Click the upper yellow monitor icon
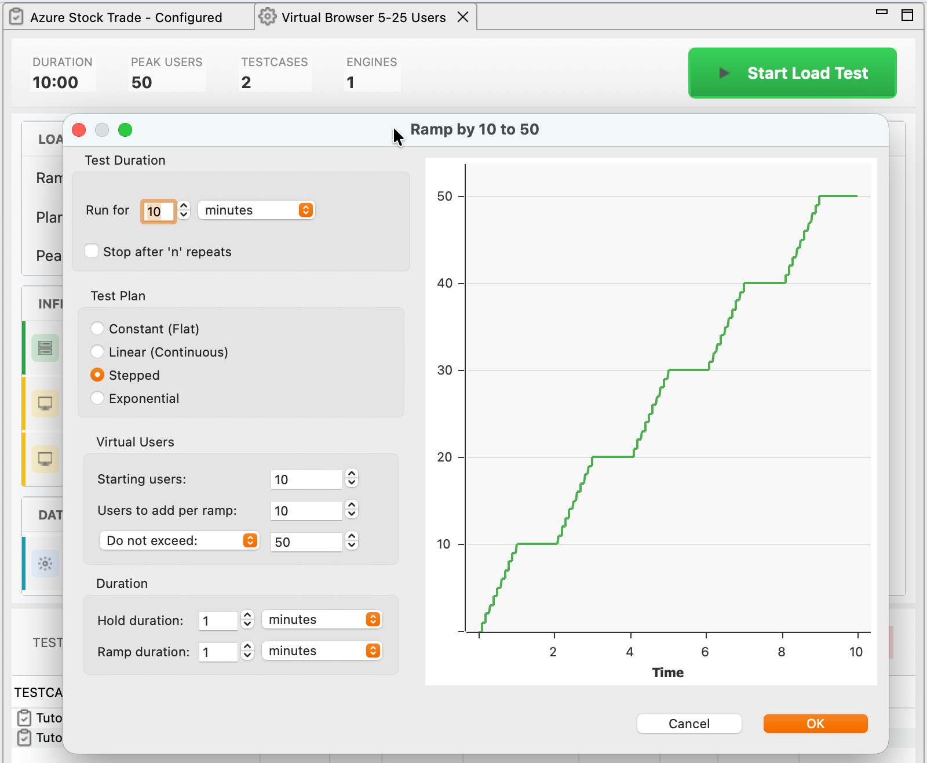The image size is (927, 763). pos(45,403)
